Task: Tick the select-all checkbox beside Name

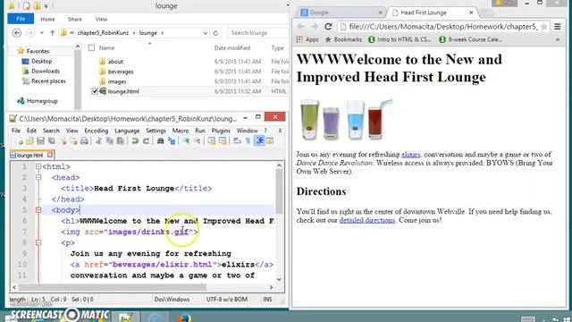Action: click(x=91, y=47)
